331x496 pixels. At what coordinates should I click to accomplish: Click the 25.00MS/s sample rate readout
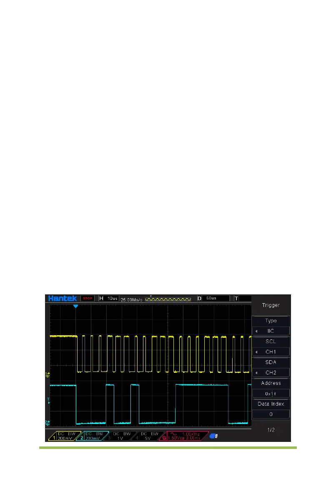tap(131, 299)
